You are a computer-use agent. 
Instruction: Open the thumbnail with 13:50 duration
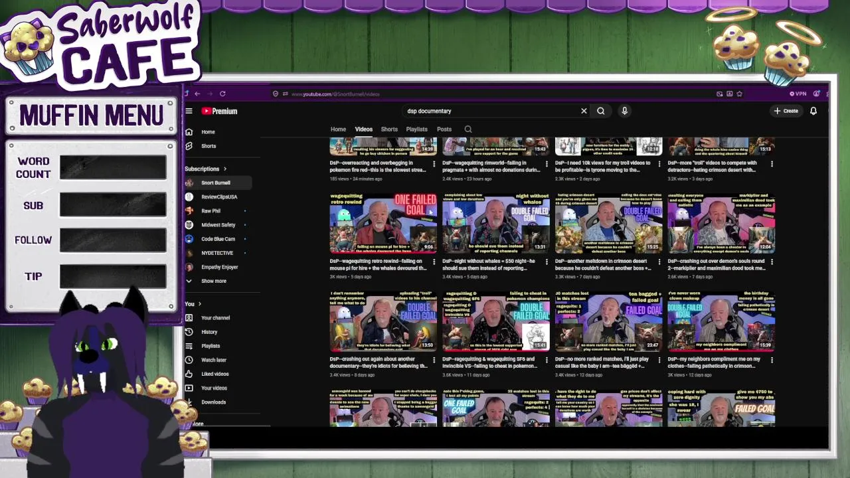tap(383, 321)
